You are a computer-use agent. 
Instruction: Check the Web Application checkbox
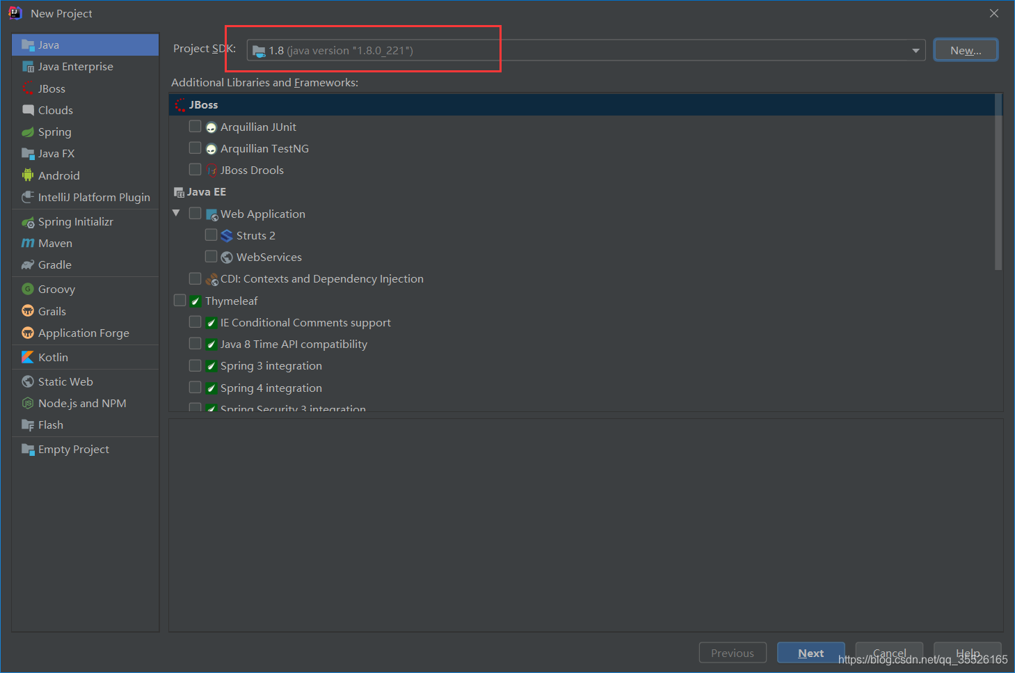(195, 214)
